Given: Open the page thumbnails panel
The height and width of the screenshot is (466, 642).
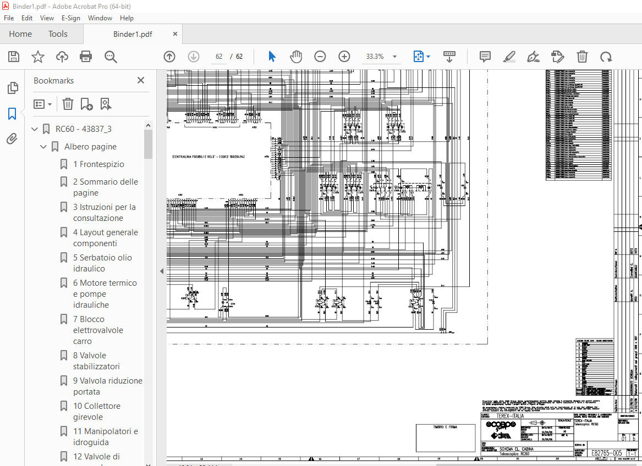Looking at the screenshot, I should coord(13,87).
